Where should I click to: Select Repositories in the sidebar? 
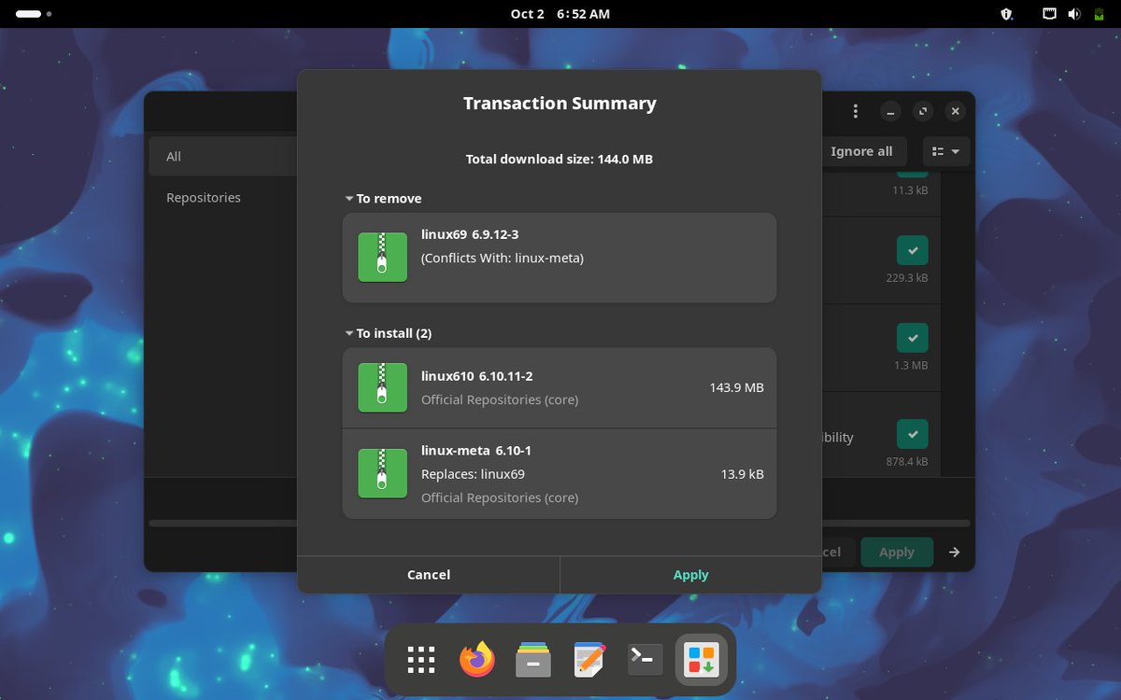224,198
